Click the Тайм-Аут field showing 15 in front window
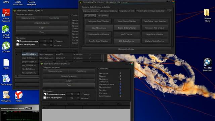The image size is (215, 121). tap(72, 94)
